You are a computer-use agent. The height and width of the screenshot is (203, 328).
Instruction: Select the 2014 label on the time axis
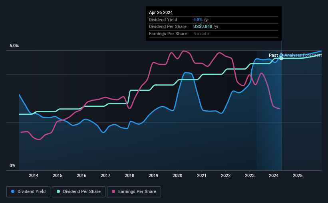(x=34, y=175)
